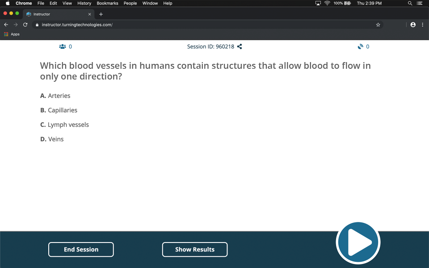
Task: Open the Apple menu
Action: pos(8,3)
